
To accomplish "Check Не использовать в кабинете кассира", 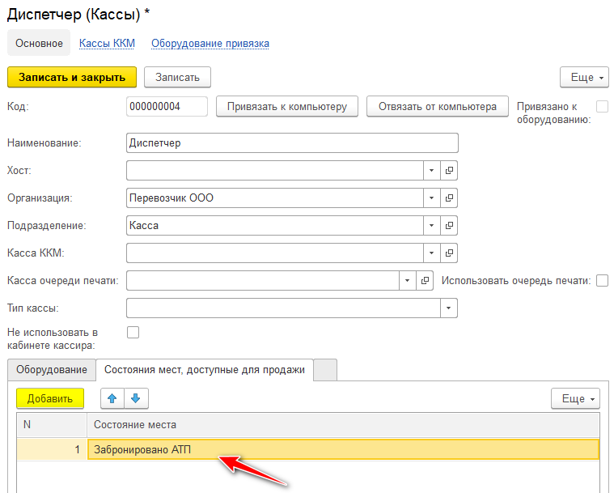I will click(133, 332).
